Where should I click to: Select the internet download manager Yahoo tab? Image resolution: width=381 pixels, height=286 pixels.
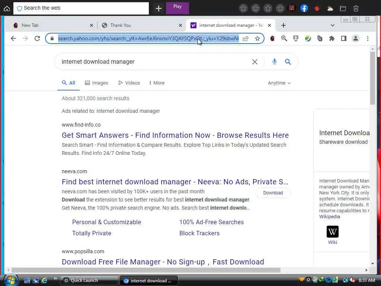(230, 25)
